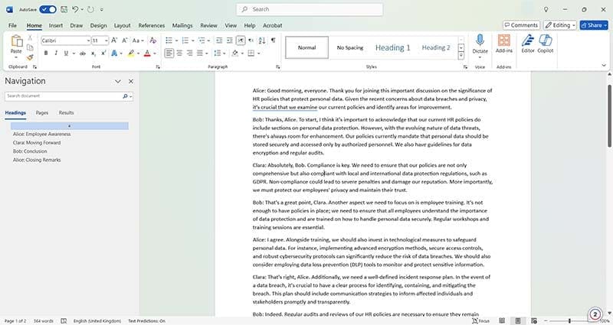Clear all formatting from the selection
Image resolution: width=613 pixels, height=325 pixels.
152,41
